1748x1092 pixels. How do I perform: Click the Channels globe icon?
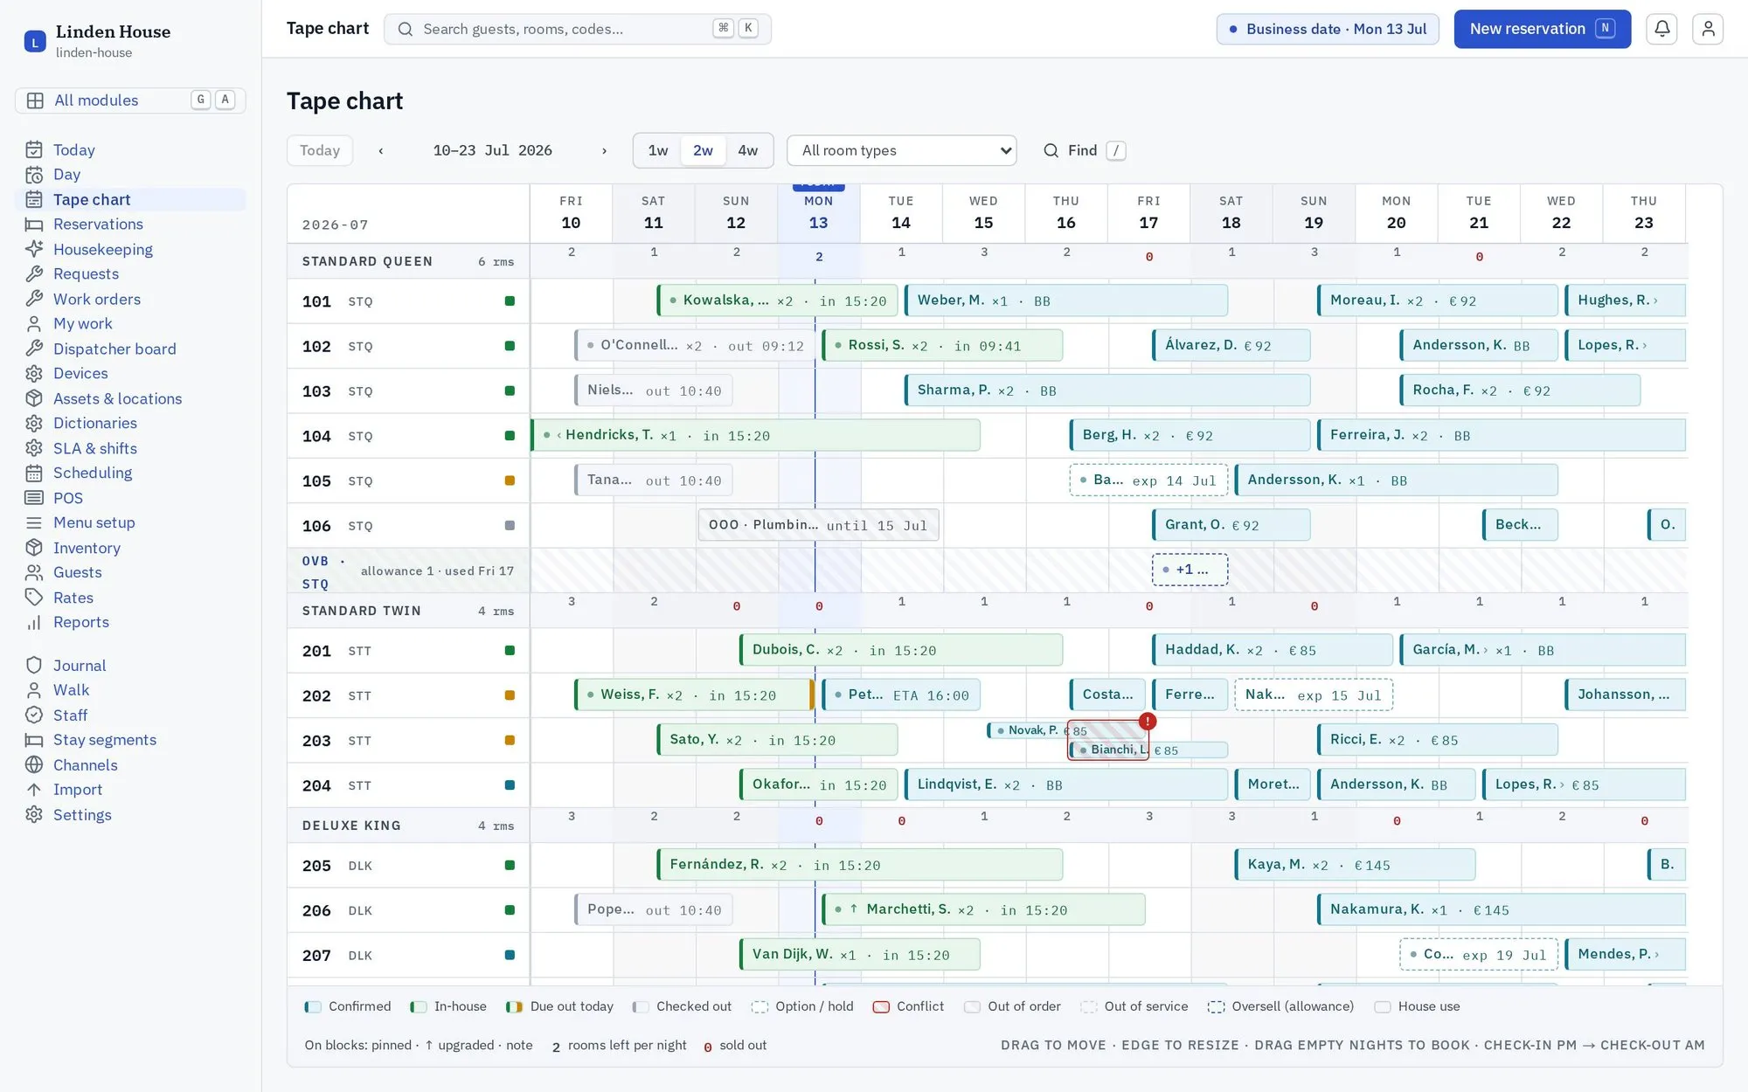(x=34, y=765)
